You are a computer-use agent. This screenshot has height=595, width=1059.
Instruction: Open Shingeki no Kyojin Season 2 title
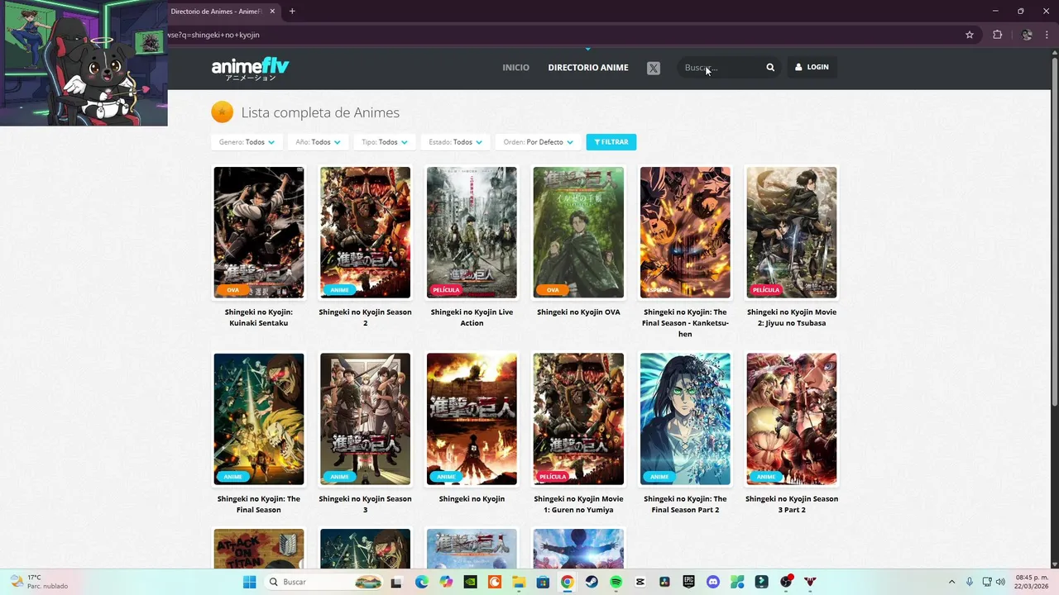coord(365,317)
